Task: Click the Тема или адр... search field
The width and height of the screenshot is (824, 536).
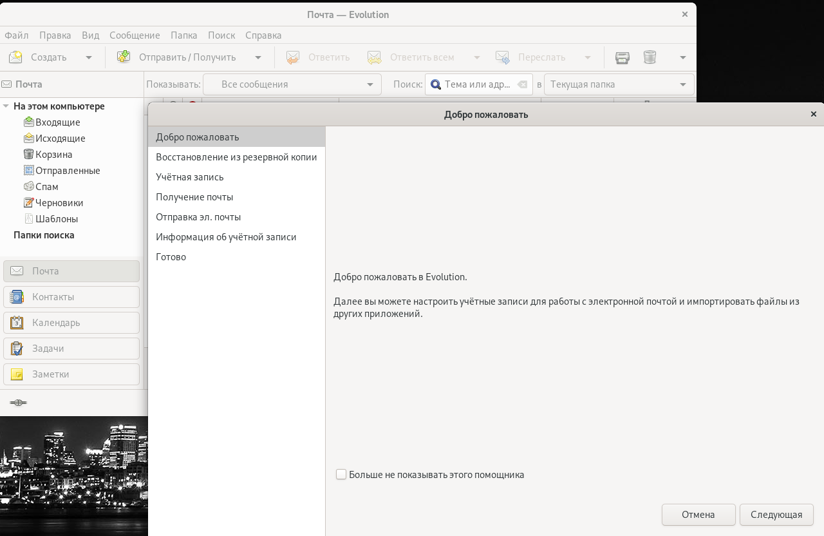Action: [478, 84]
